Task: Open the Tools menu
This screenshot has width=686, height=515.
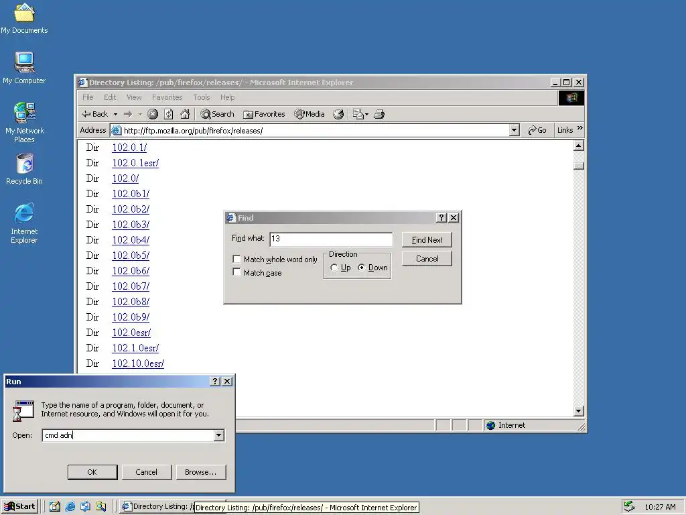Action: click(x=202, y=97)
